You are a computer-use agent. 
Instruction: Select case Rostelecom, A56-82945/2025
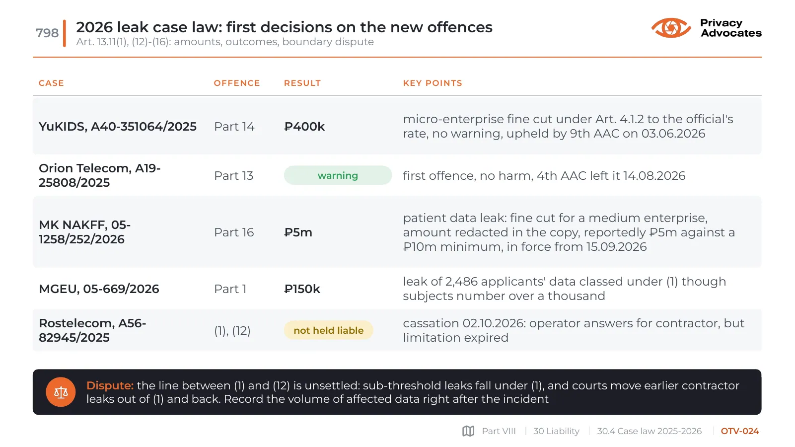pos(92,330)
